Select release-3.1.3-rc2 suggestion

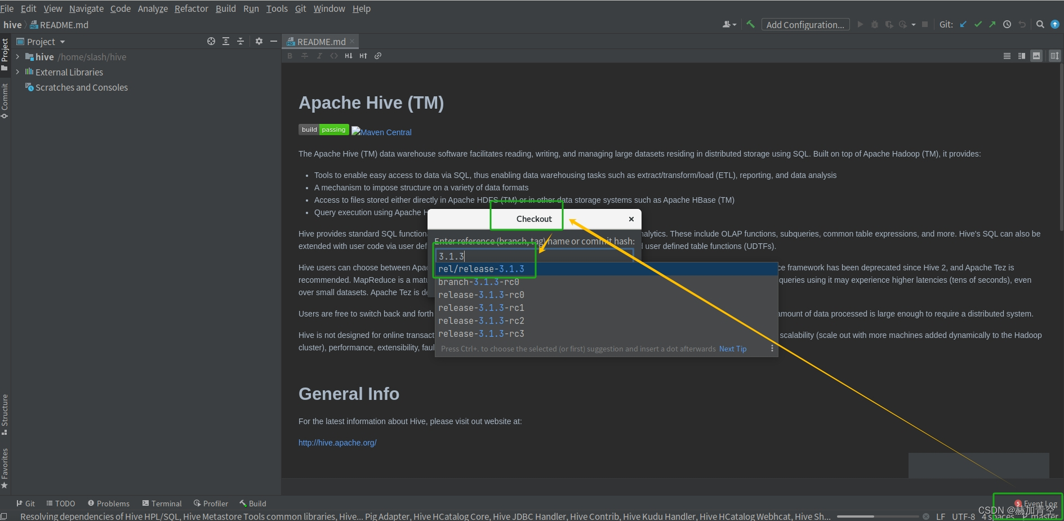click(606, 320)
